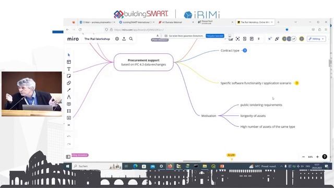
Task: Click The Rail Workshop board title
Action: coord(97,39)
